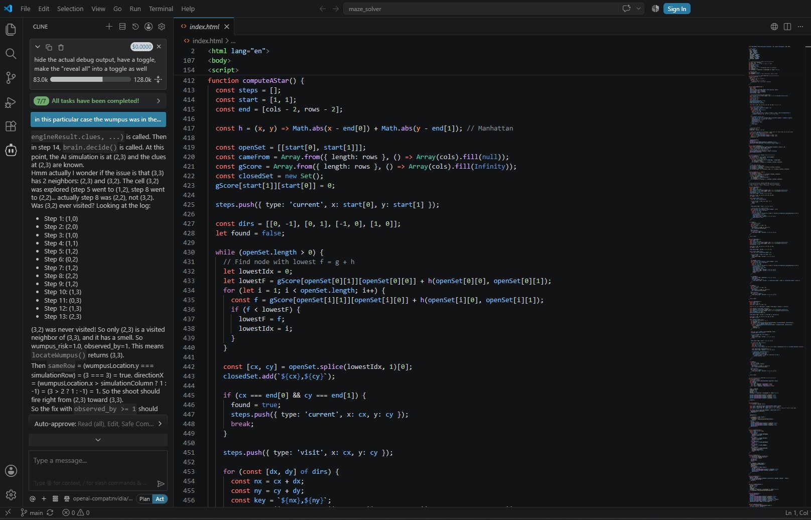Image resolution: width=811 pixels, height=520 pixels.
Task: Open Source Control view in activity bar
Action: click(x=11, y=78)
